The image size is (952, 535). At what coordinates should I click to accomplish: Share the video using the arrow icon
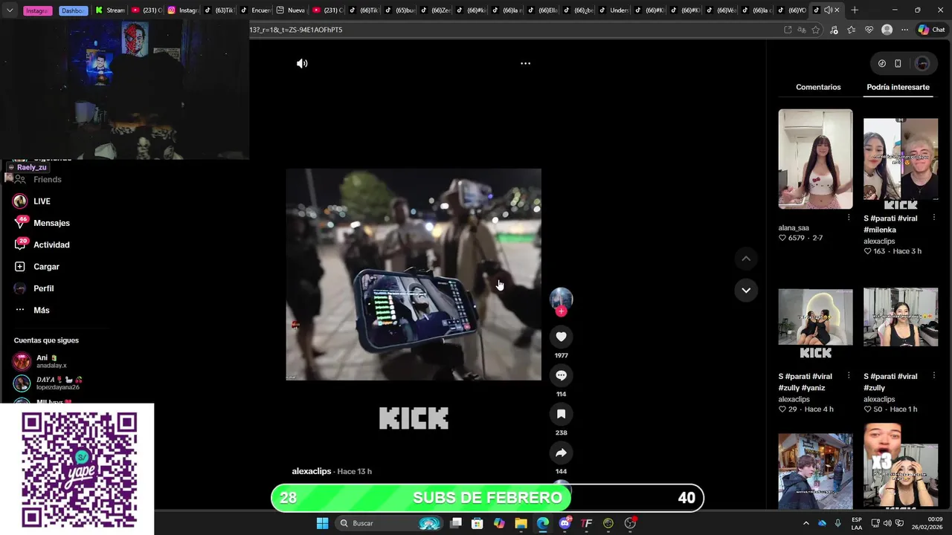coord(561,453)
